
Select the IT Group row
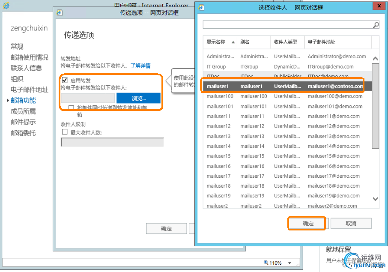pos(287,66)
